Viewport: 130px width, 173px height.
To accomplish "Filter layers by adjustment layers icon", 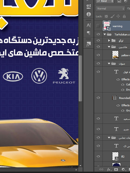I will [x=126, y=1].
